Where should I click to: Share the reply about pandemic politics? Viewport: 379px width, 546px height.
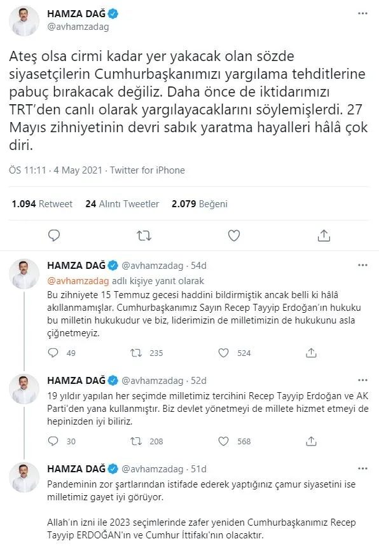click(311, 543)
